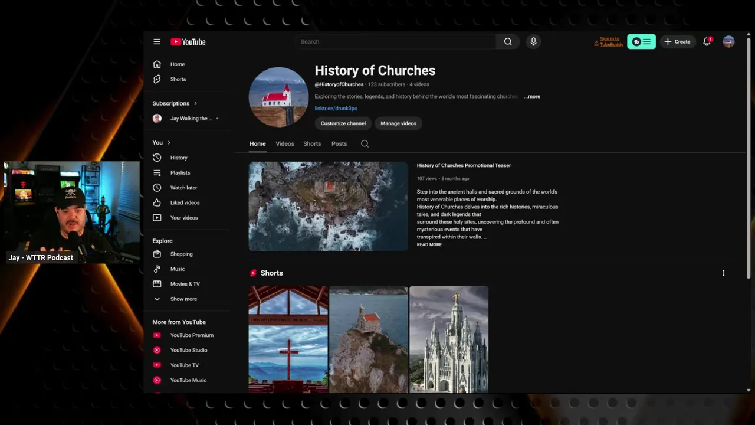Image resolution: width=755 pixels, height=425 pixels.
Task: Open the account avatar menu
Action: tap(728, 42)
